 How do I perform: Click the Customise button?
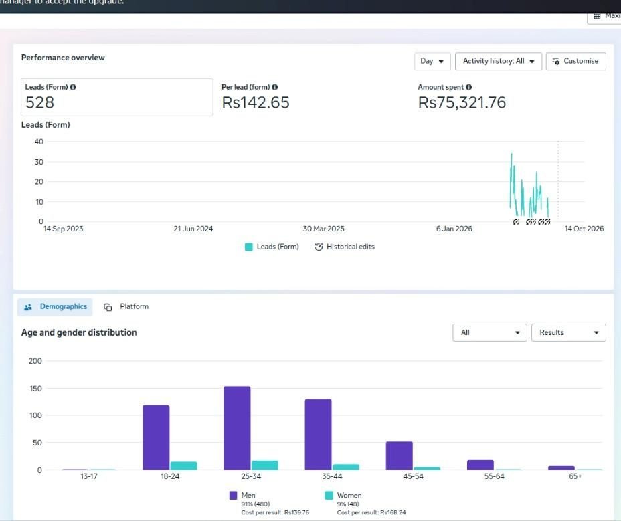[x=576, y=62]
